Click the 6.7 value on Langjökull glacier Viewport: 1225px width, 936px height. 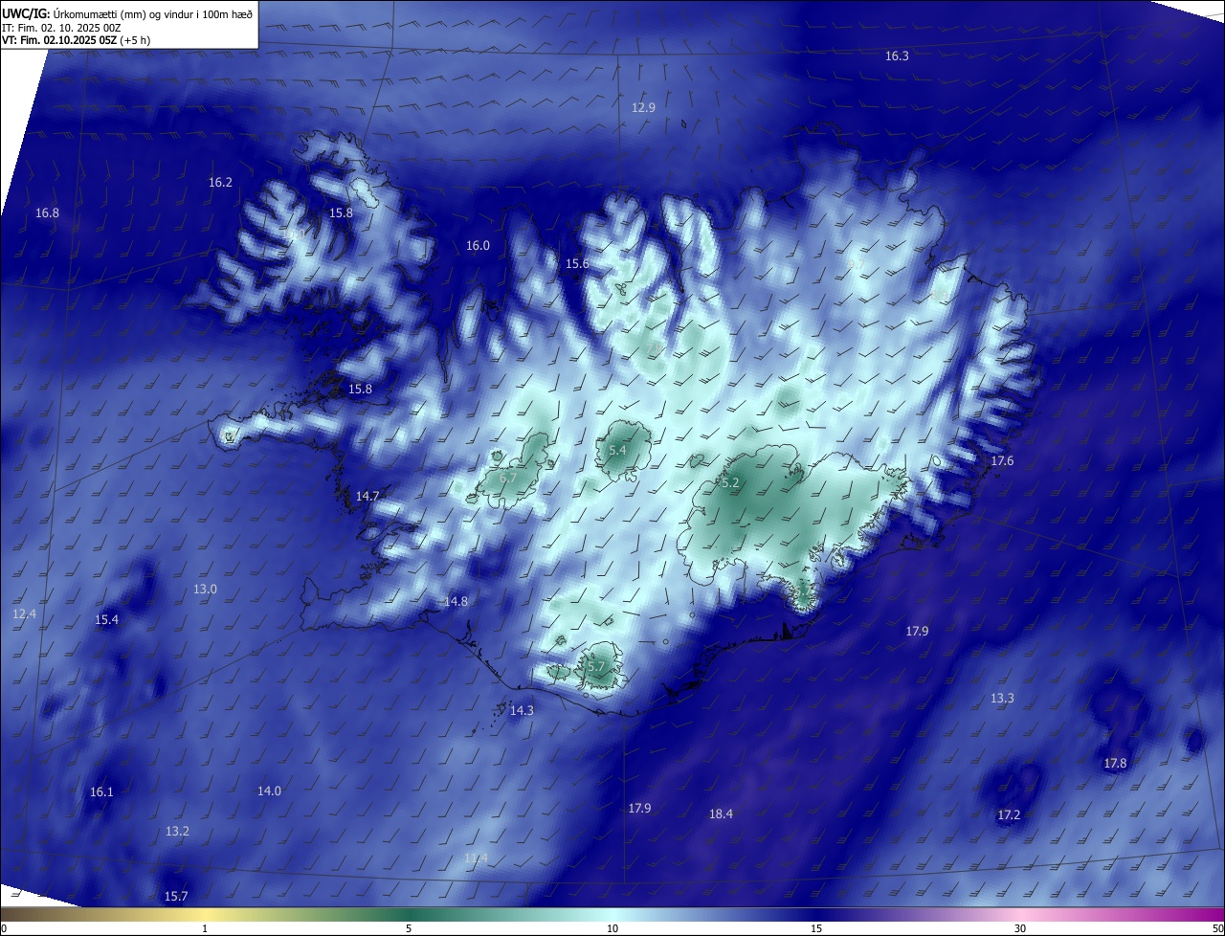click(508, 478)
